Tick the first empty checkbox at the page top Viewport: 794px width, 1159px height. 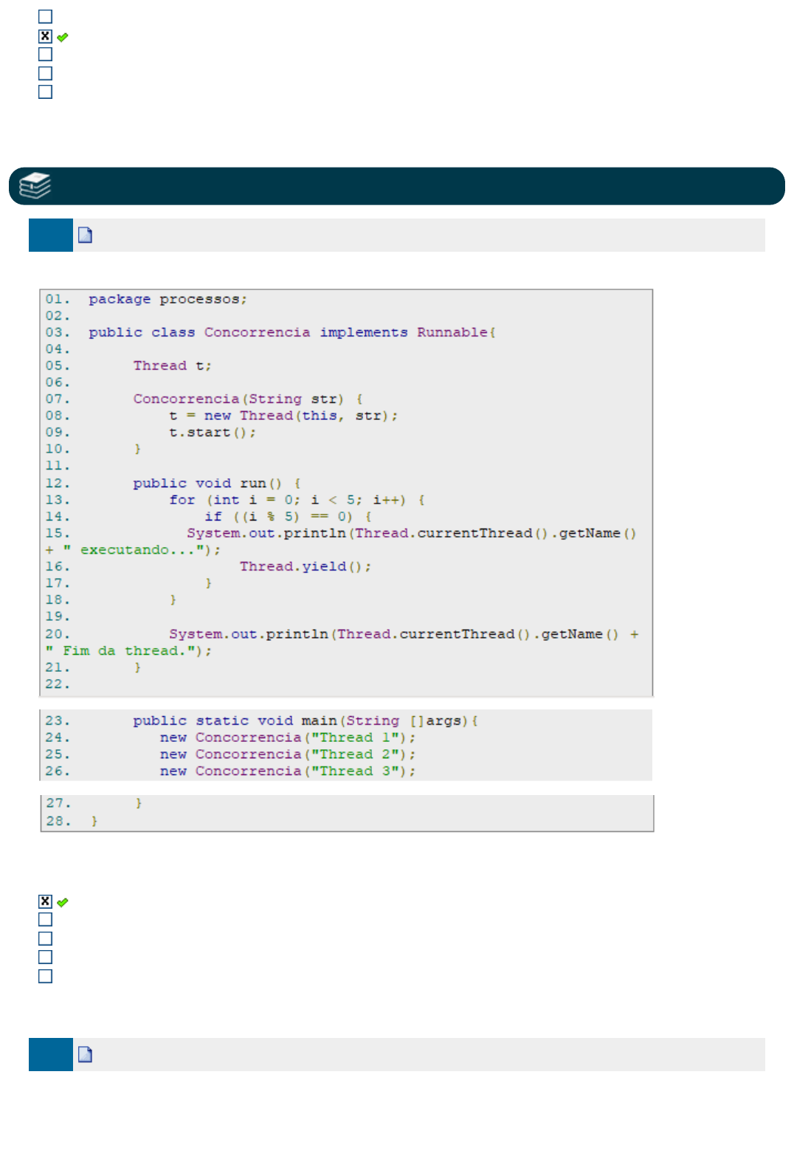click(x=46, y=17)
